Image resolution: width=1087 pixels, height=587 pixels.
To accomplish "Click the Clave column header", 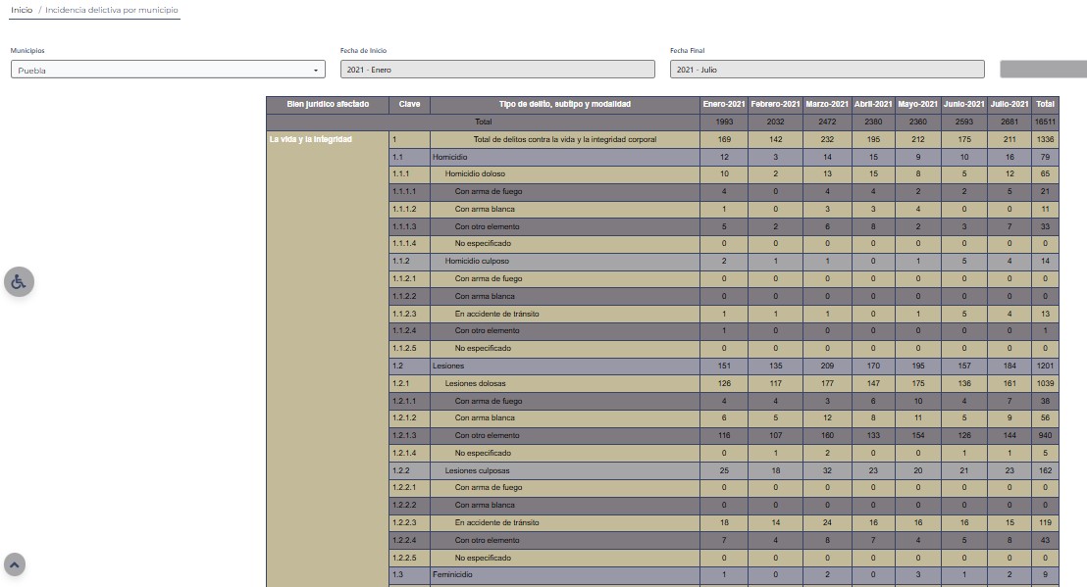I will pyautogui.click(x=409, y=104).
